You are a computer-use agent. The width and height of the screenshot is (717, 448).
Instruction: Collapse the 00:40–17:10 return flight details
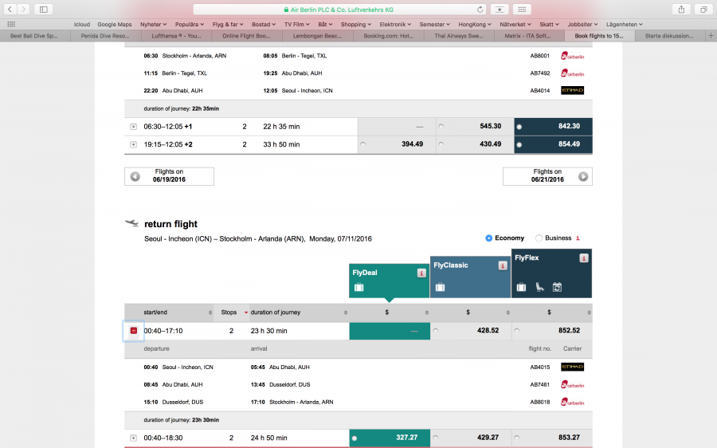coord(133,330)
